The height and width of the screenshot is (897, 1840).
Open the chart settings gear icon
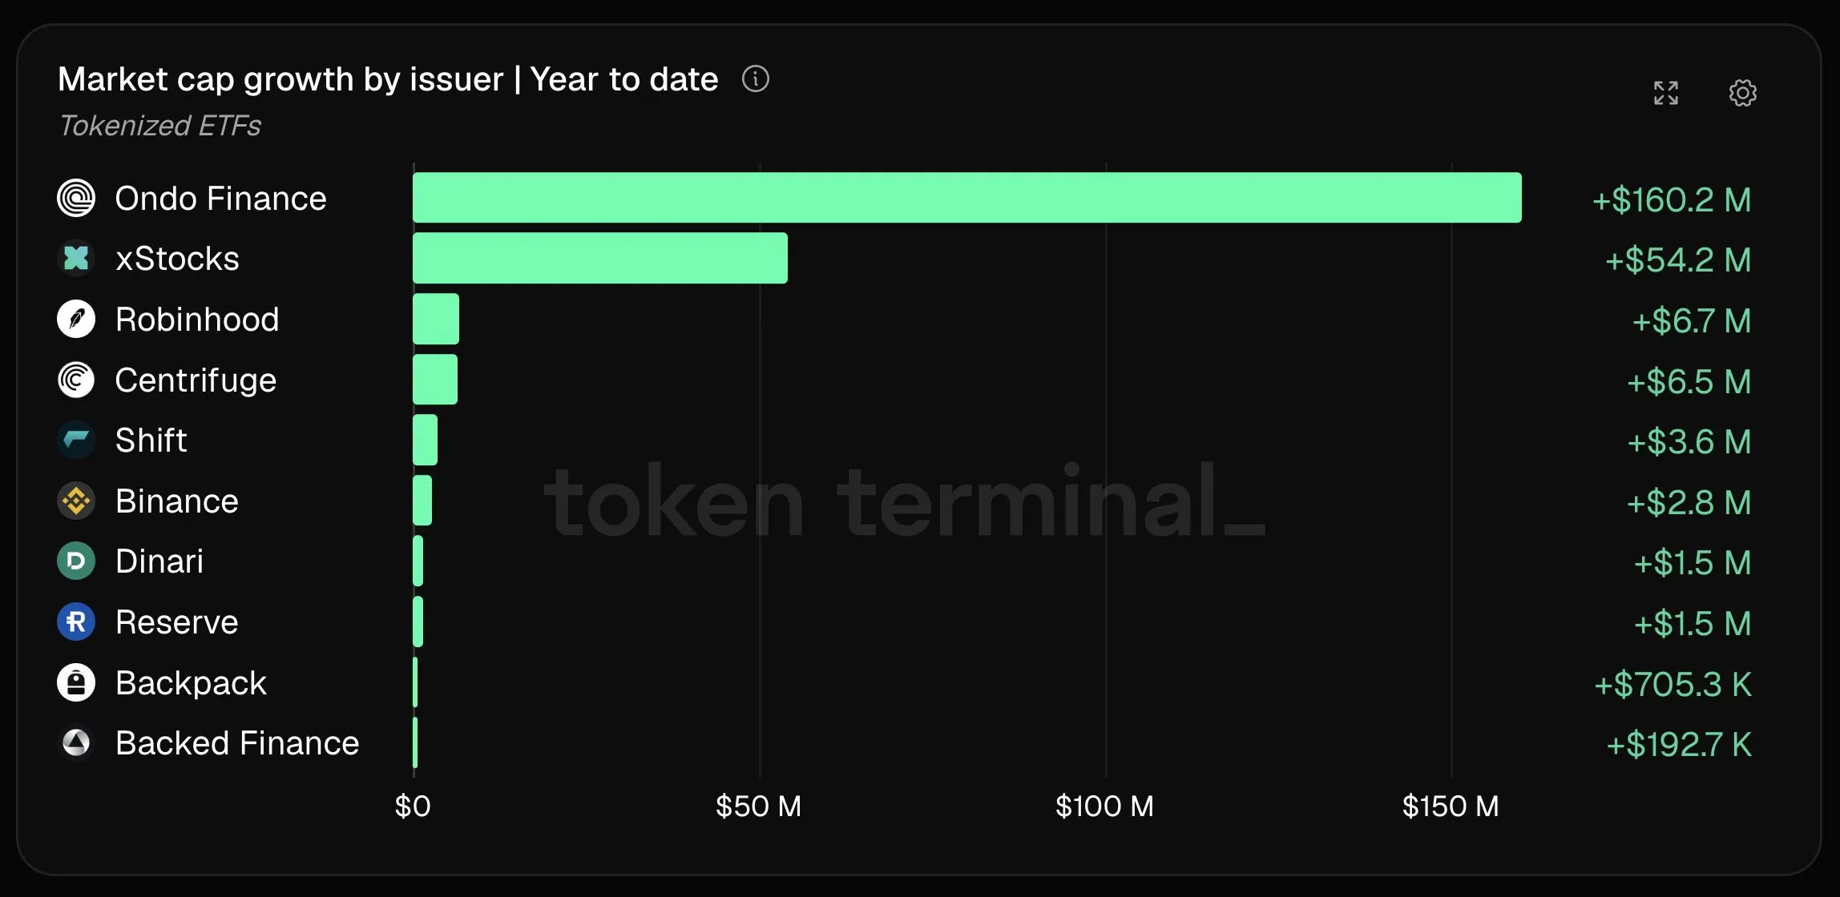point(1742,93)
